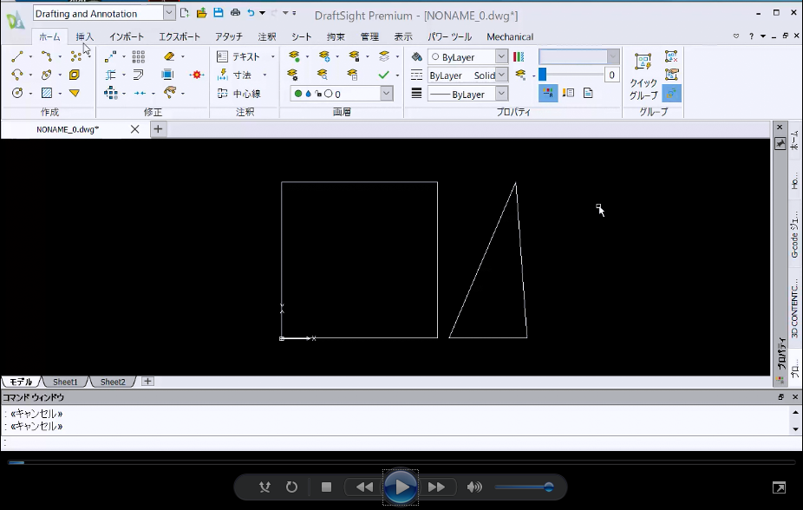Open a new drawing tab with plus
The height and width of the screenshot is (510, 803).
(158, 129)
